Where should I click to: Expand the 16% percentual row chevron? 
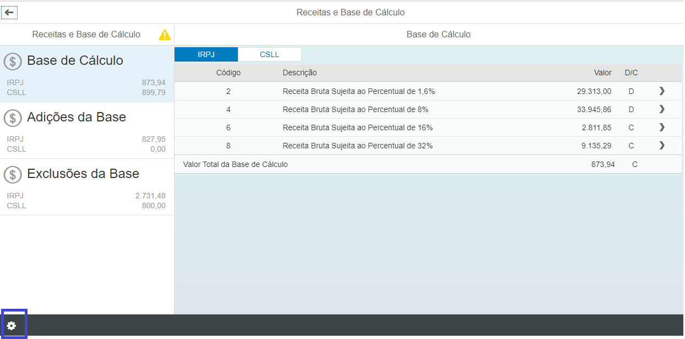click(x=662, y=127)
